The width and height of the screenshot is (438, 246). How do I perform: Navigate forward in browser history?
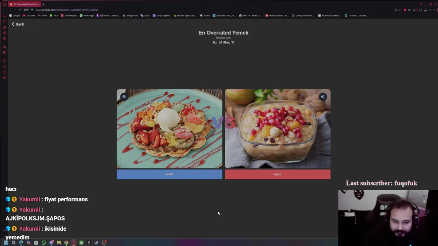[15, 10]
